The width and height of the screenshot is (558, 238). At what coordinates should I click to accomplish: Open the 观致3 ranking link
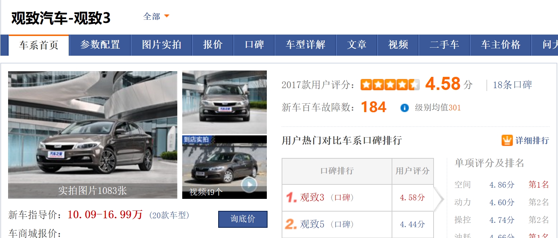coord(312,197)
